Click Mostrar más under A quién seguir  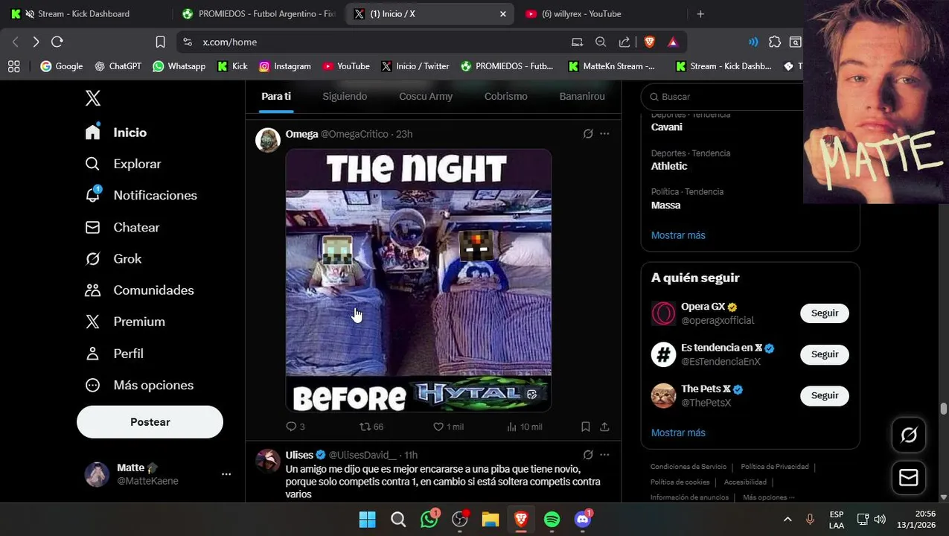pyautogui.click(x=678, y=433)
